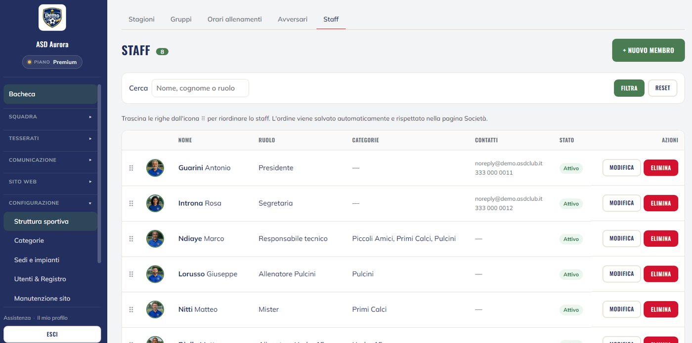The height and width of the screenshot is (343, 692).
Task: Click Modifica for Ndiaye Marco
Action: point(622,238)
